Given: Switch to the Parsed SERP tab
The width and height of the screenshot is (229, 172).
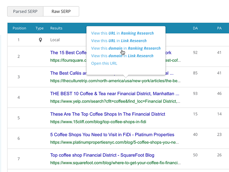Looking at the screenshot, I should [x=25, y=11].
